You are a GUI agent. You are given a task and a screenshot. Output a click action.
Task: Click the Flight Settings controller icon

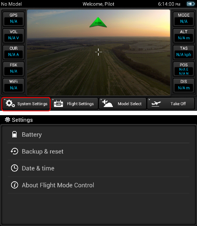tap(58, 103)
